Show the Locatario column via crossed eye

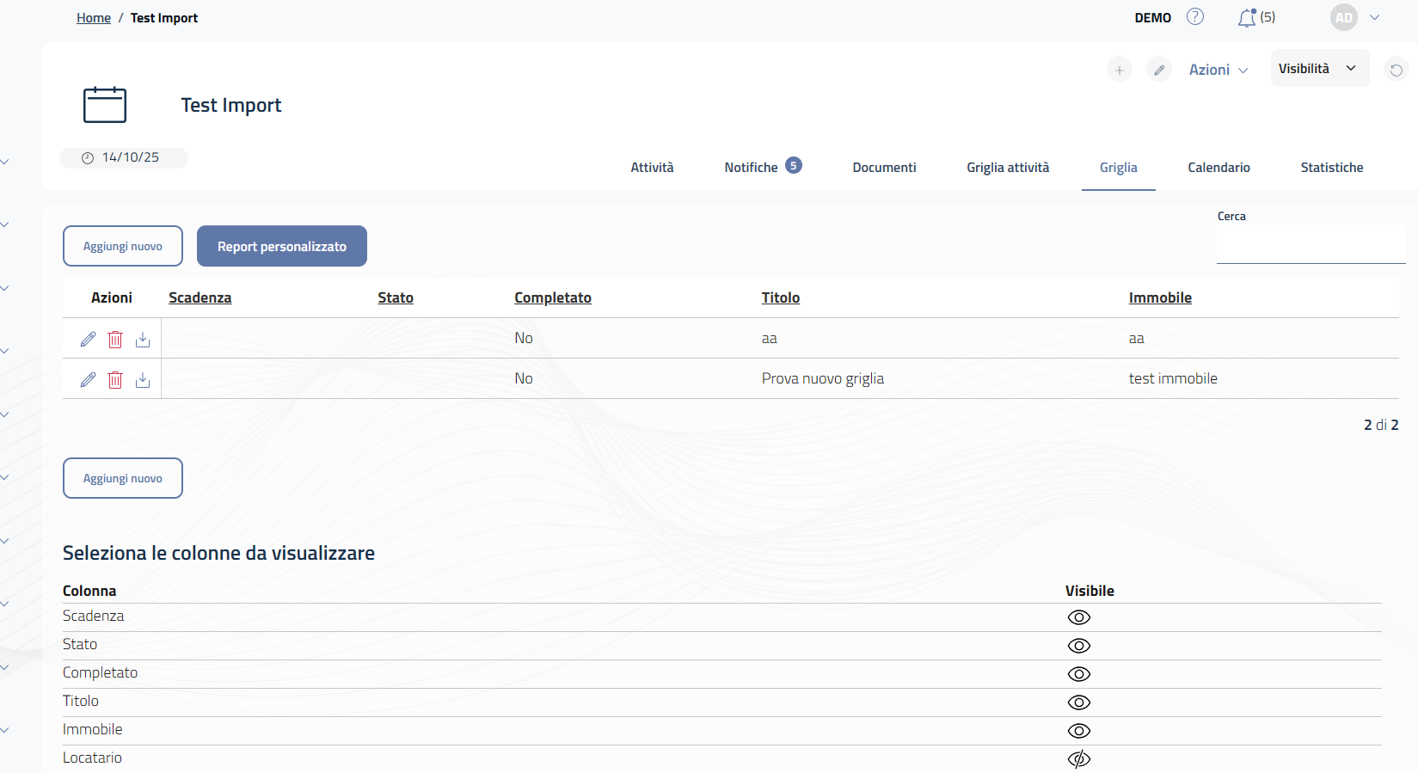click(x=1078, y=759)
